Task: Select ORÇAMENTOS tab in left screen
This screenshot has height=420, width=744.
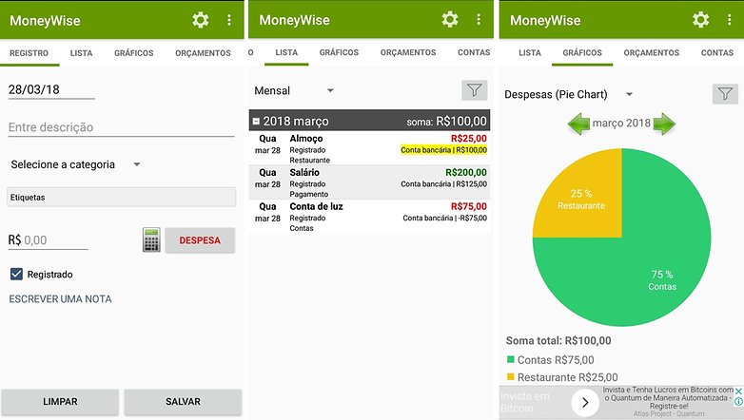Action: point(203,53)
